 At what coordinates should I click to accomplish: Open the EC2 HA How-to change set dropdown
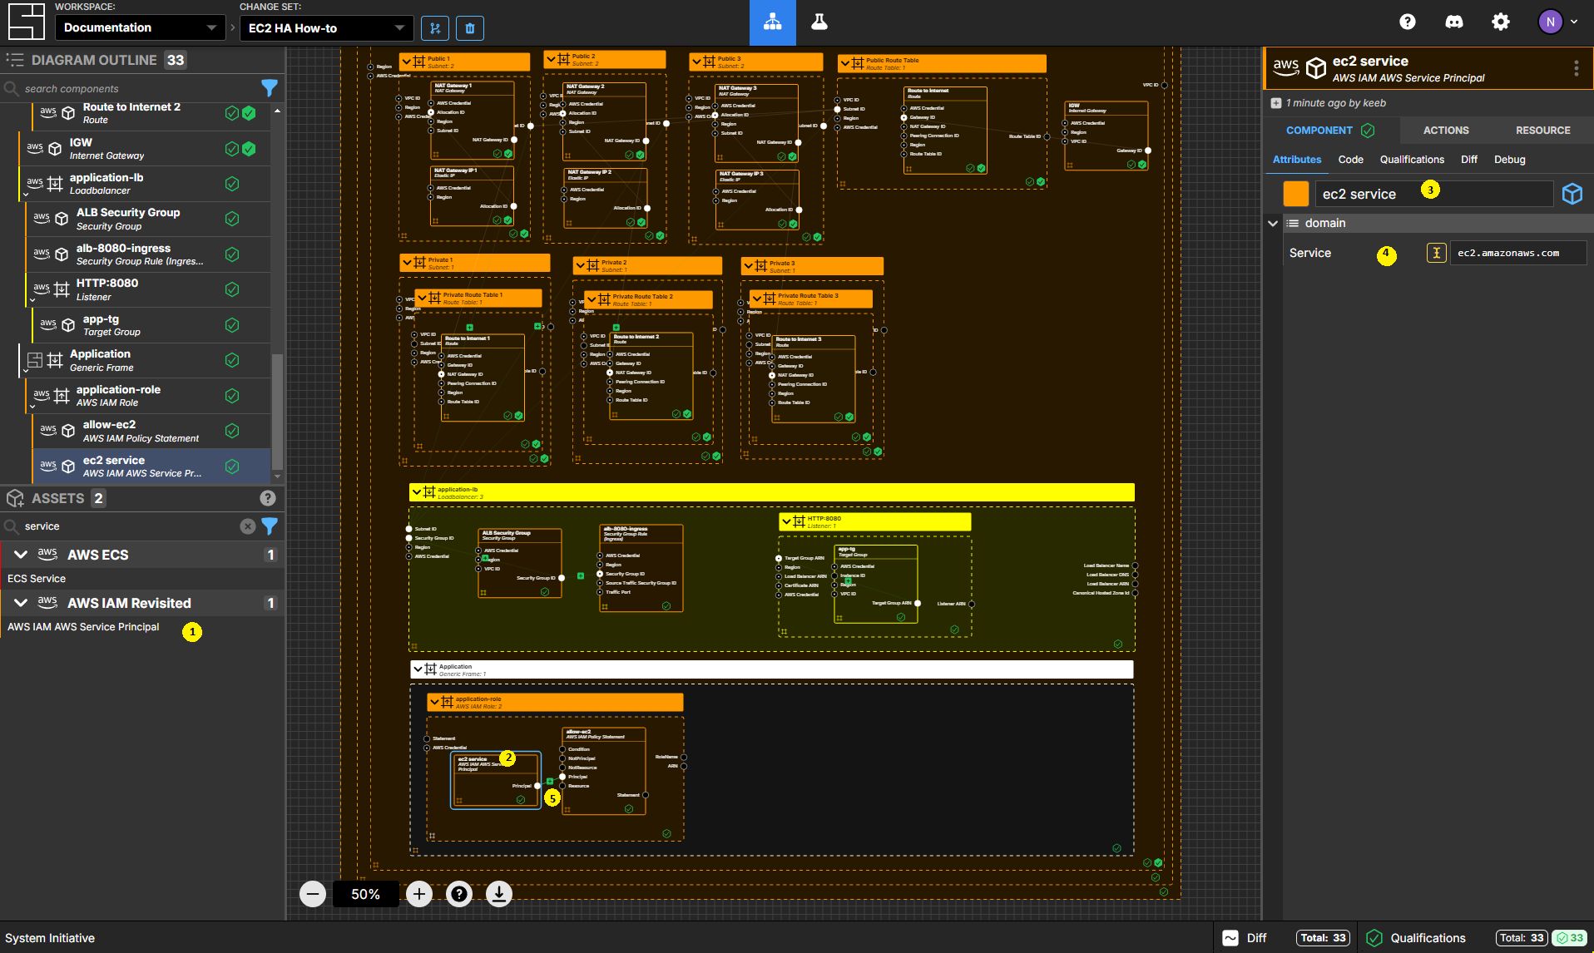[326, 28]
